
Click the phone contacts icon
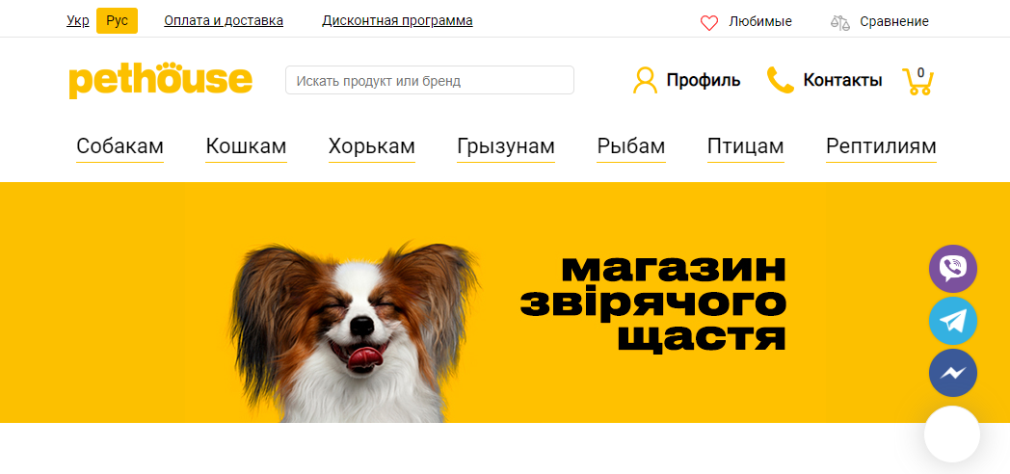click(x=781, y=81)
